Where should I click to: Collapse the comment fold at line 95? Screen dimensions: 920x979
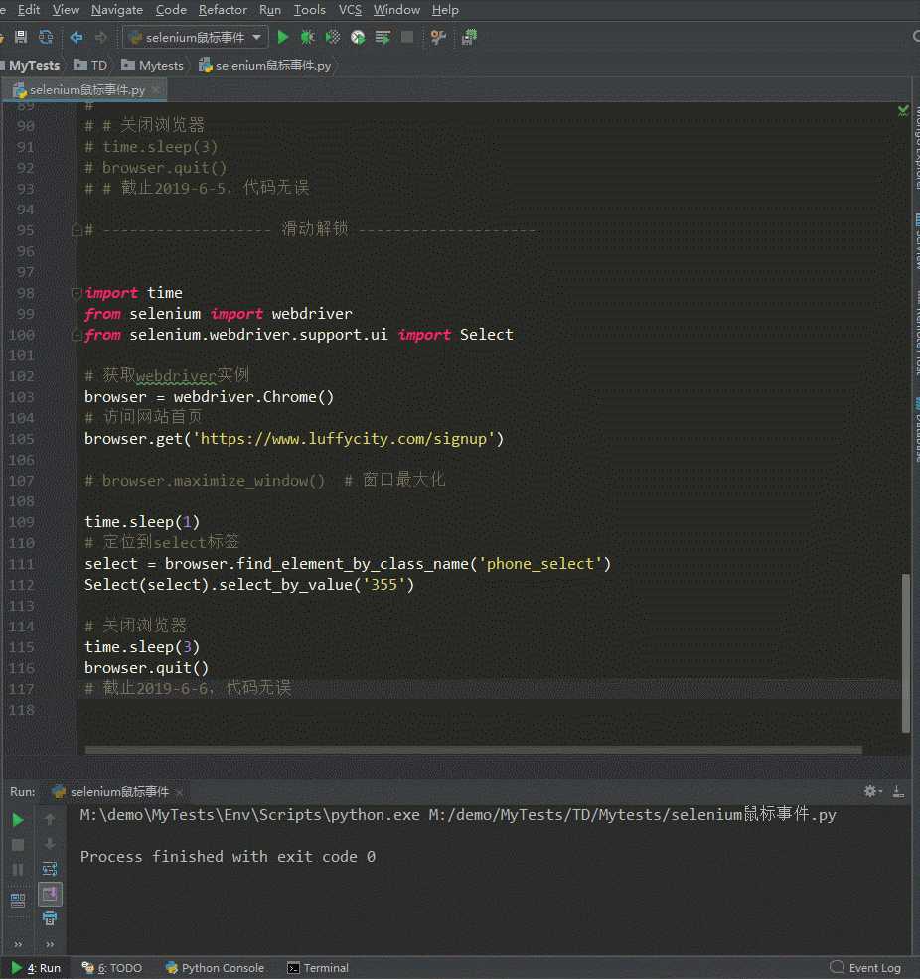pyautogui.click(x=77, y=230)
